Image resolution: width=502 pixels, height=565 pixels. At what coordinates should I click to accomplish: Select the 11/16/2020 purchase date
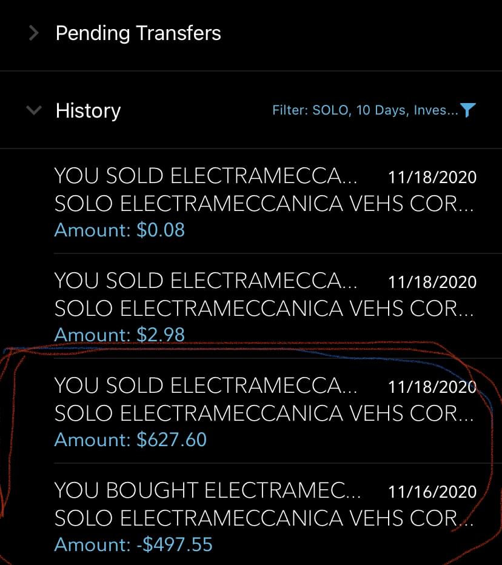pyautogui.click(x=432, y=492)
